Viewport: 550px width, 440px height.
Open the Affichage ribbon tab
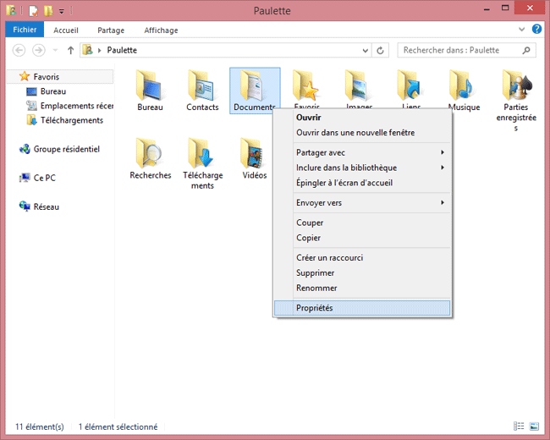pos(161,30)
